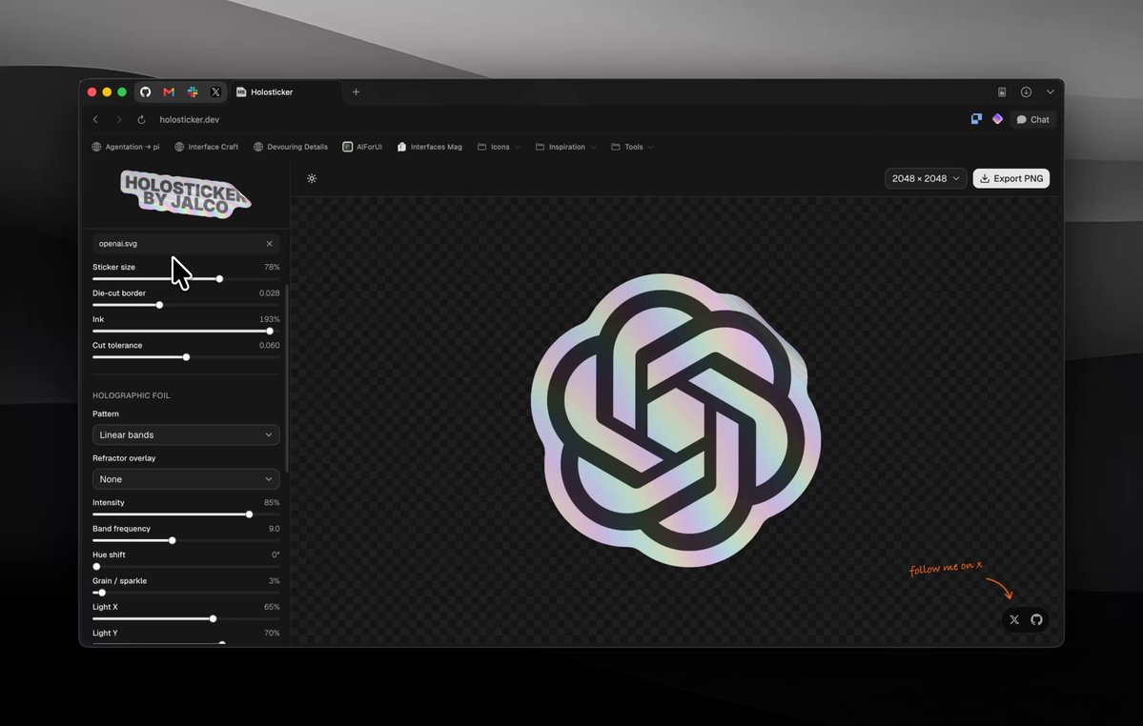Click the Ink slider handle
The height and width of the screenshot is (726, 1143).
pos(270,332)
